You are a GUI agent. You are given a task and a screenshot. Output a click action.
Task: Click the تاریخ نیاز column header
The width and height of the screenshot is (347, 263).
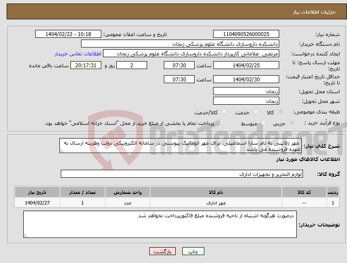(37, 192)
